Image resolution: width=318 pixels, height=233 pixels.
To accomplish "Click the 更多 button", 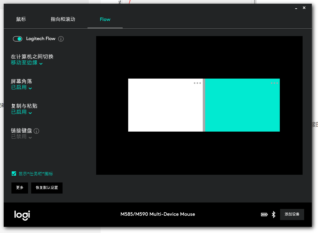I will point(19,188).
